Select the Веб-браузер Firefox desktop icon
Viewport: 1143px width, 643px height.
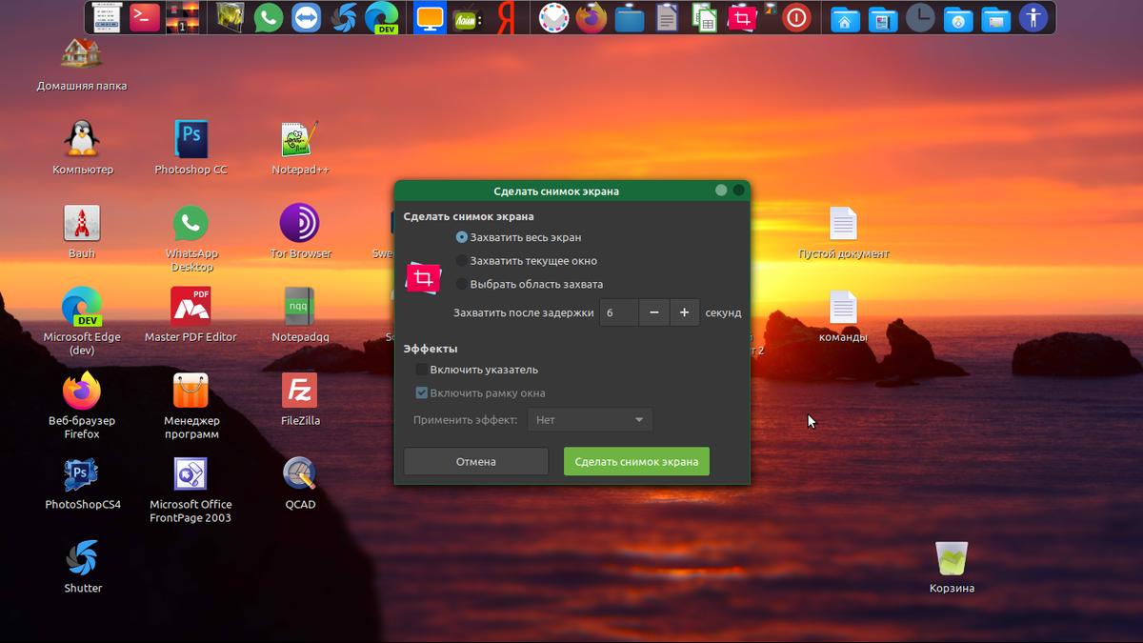(x=82, y=406)
